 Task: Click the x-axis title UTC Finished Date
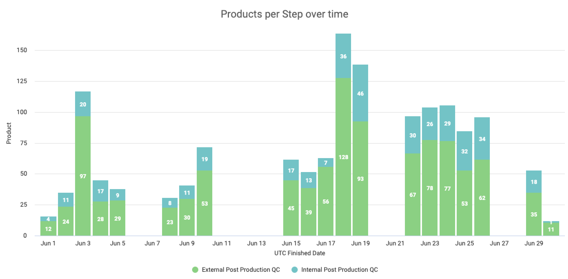coord(300,253)
